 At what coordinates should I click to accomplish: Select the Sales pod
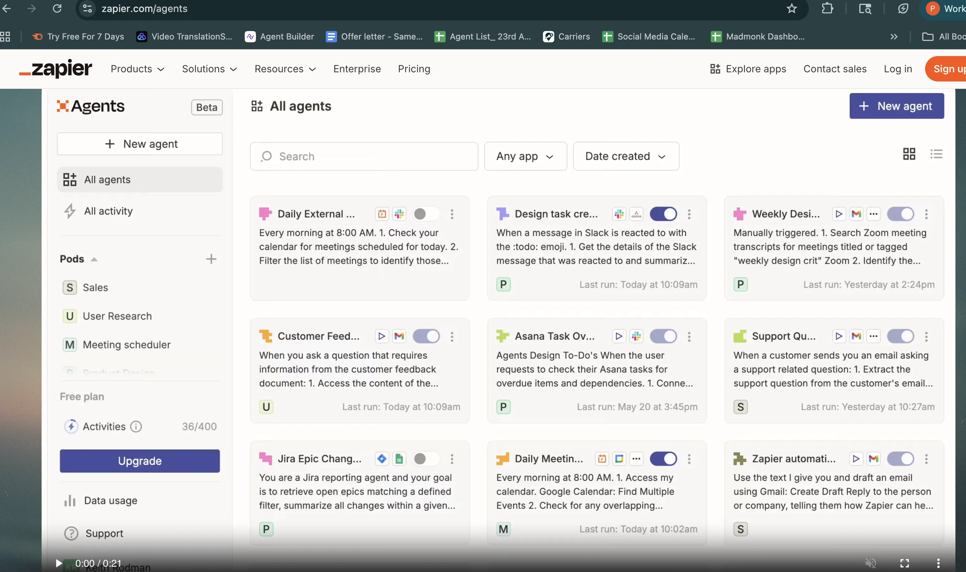coord(85,287)
